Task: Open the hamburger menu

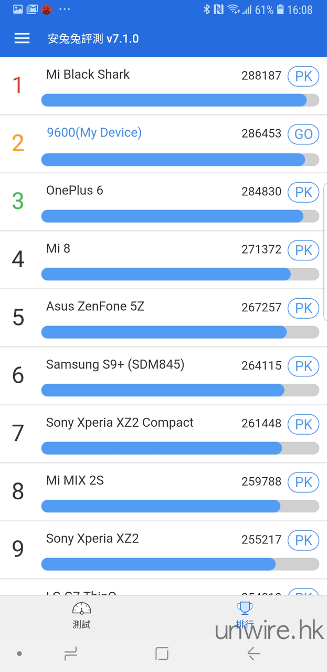Action: coord(22,38)
